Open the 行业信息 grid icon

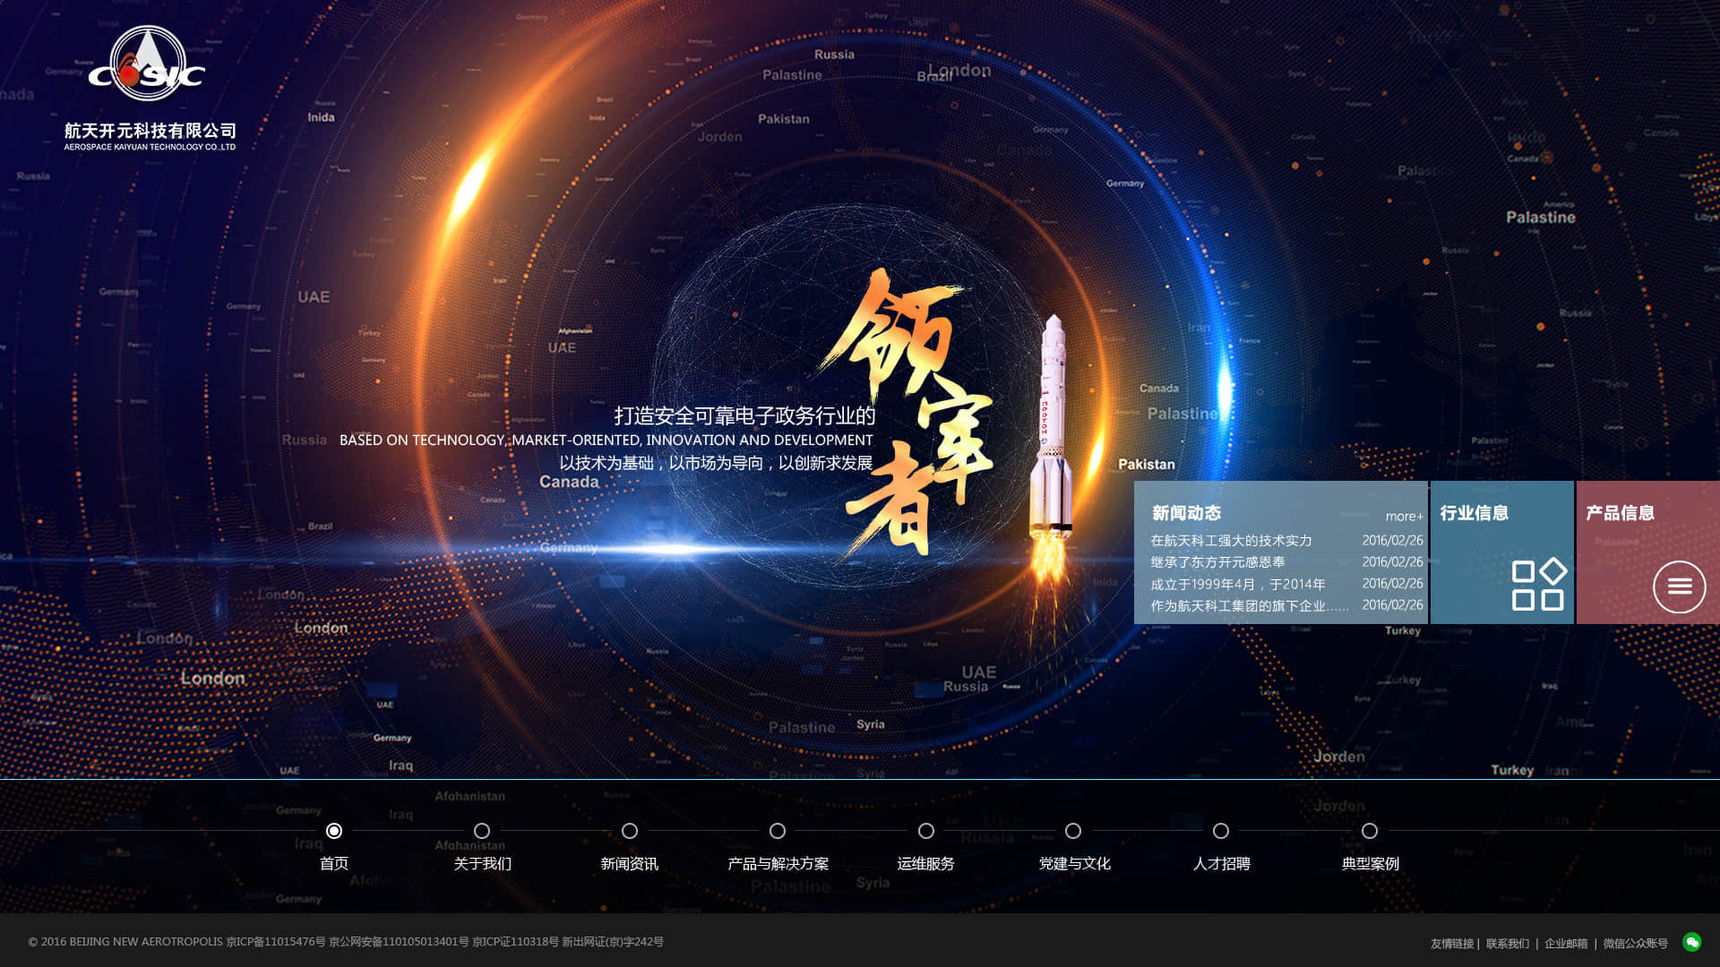(x=1539, y=586)
